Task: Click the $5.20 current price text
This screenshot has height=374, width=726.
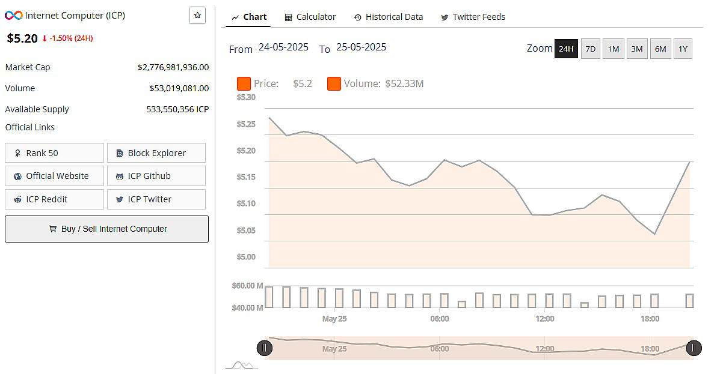Action: (x=22, y=38)
